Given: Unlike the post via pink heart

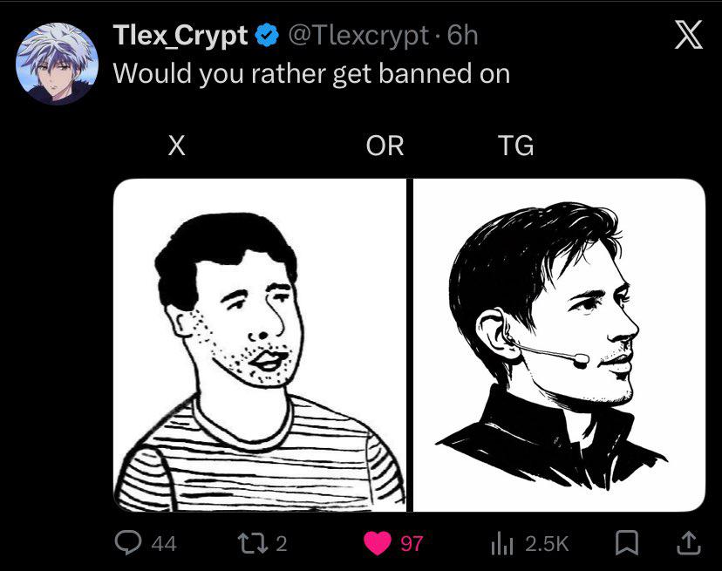Looking at the screenshot, I should coord(377,543).
